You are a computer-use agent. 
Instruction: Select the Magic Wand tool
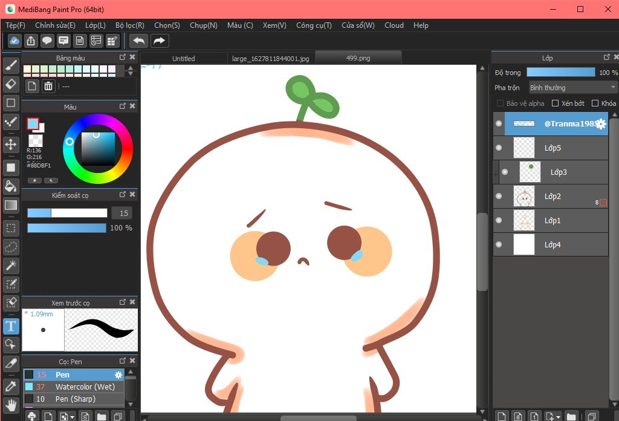11,266
